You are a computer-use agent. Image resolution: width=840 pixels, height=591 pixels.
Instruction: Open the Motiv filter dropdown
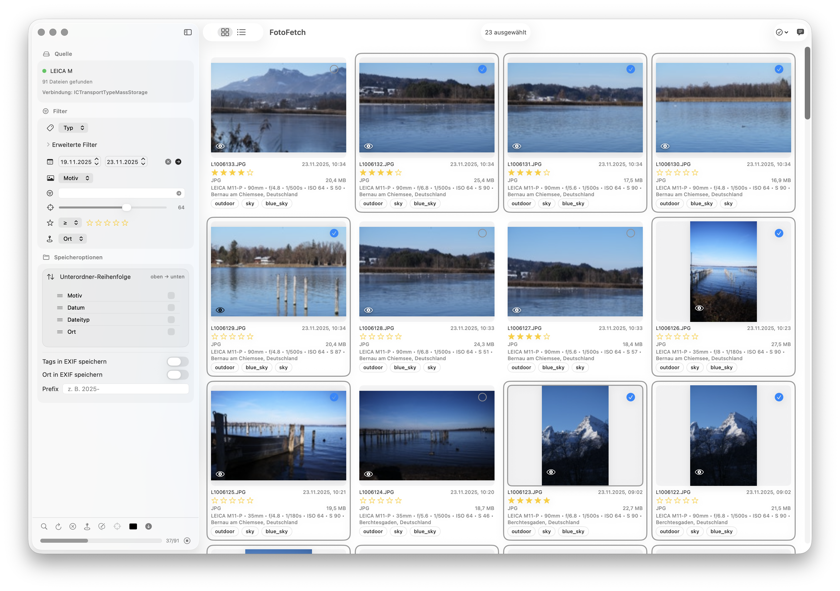coord(76,178)
